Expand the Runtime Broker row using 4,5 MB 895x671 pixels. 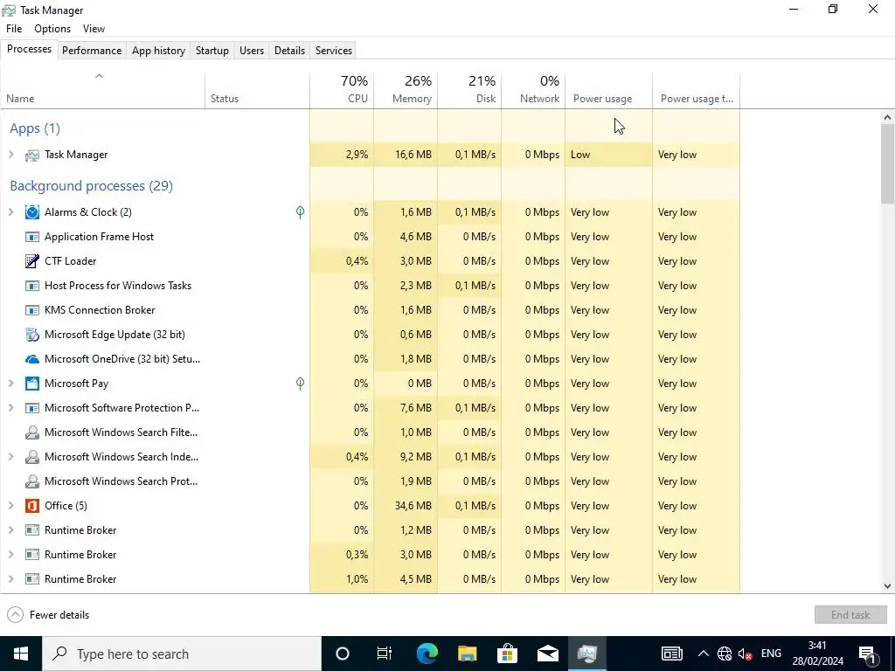click(x=10, y=579)
